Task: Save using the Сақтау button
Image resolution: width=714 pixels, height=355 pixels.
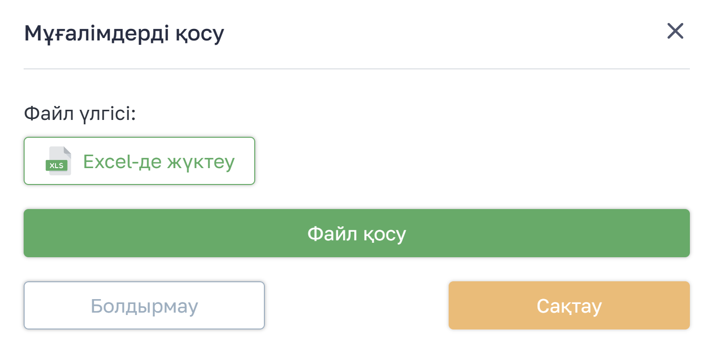Action: [x=569, y=305]
